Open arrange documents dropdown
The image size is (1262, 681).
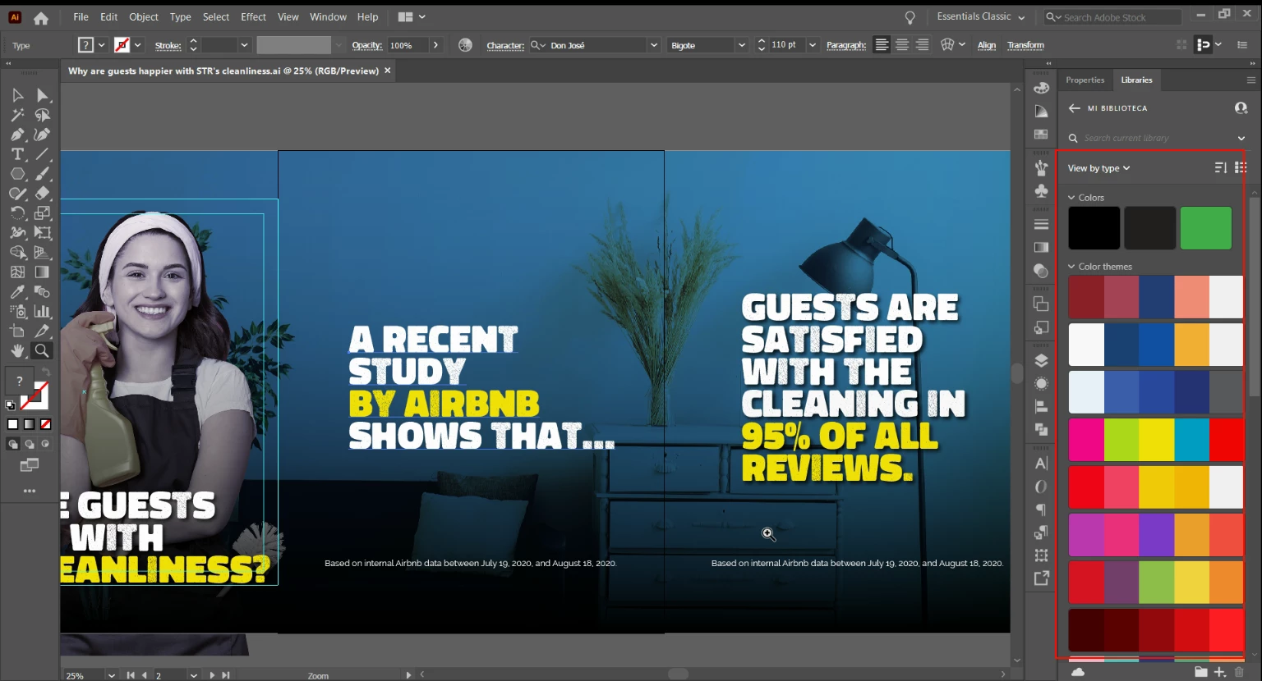(x=412, y=16)
